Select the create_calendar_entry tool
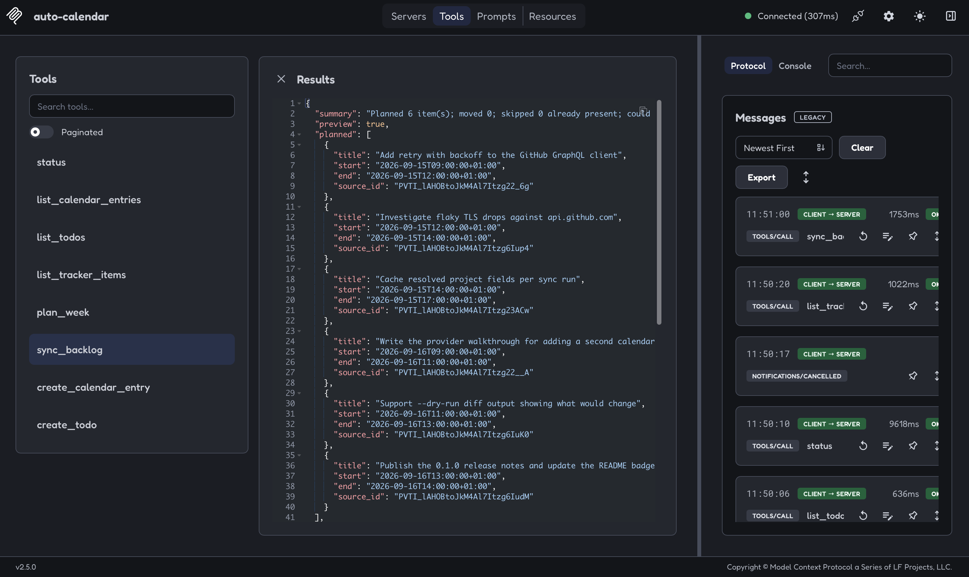 click(x=132, y=387)
